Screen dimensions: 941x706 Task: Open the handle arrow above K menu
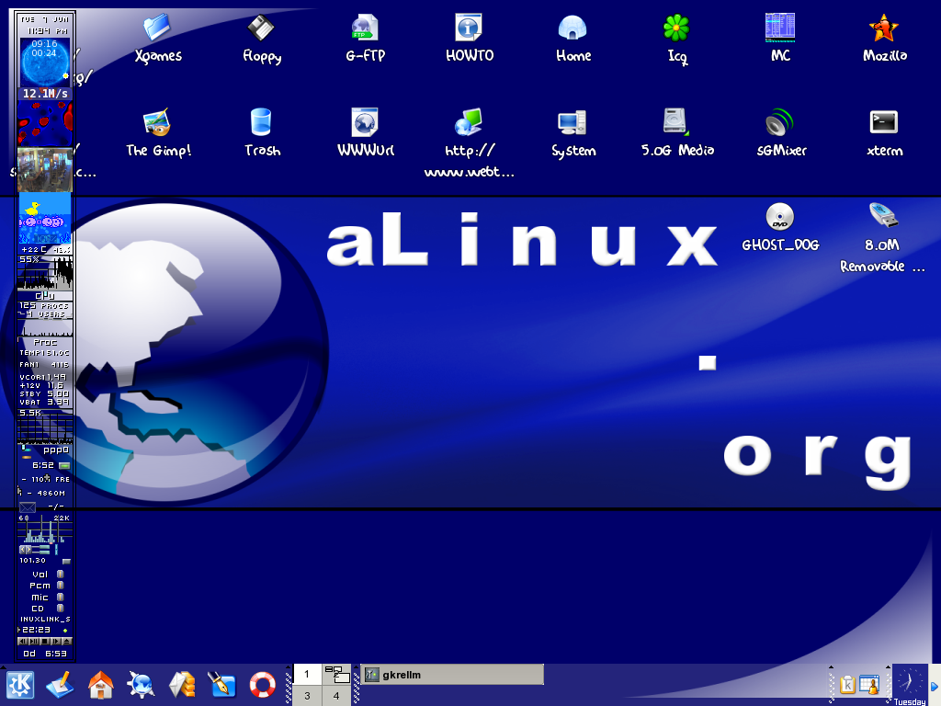tap(3, 667)
